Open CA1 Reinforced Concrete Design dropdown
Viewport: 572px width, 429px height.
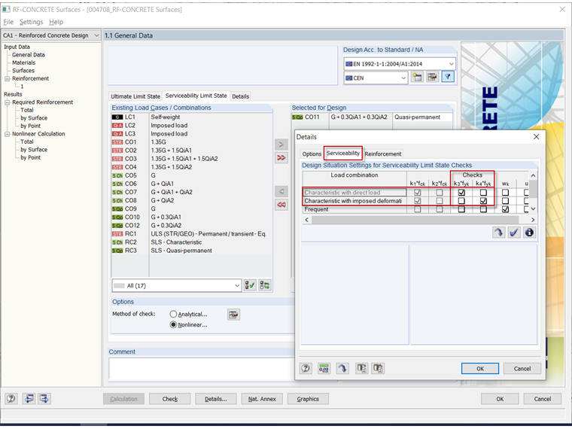click(96, 35)
